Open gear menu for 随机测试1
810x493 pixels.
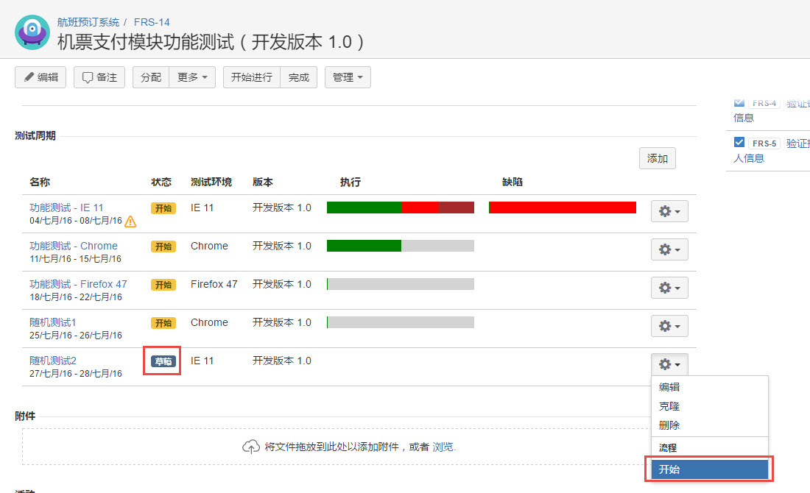point(669,326)
